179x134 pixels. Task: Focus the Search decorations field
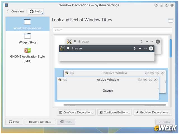(x=112, y=30)
